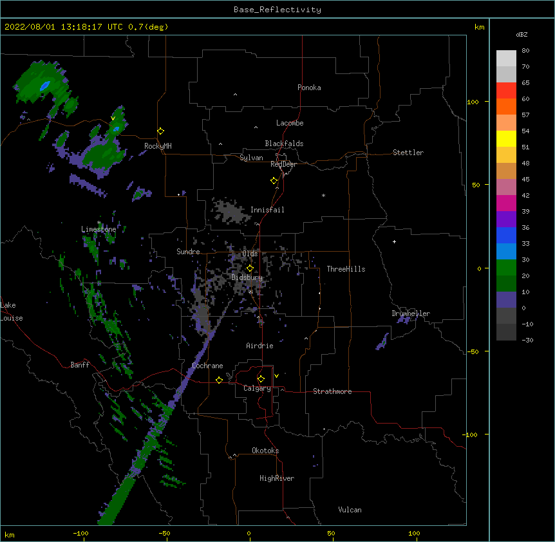The image size is (555, 542).
Task: Click the Okotoks label
Action: [265, 451]
